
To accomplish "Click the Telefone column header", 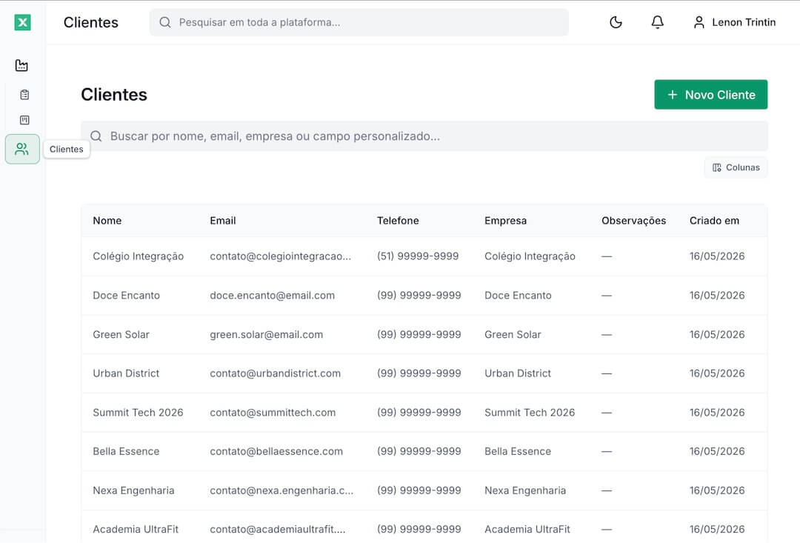I will (x=398, y=221).
